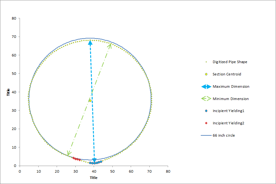Click the yellow Section Centroid legend marker

click(x=206, y=74)
